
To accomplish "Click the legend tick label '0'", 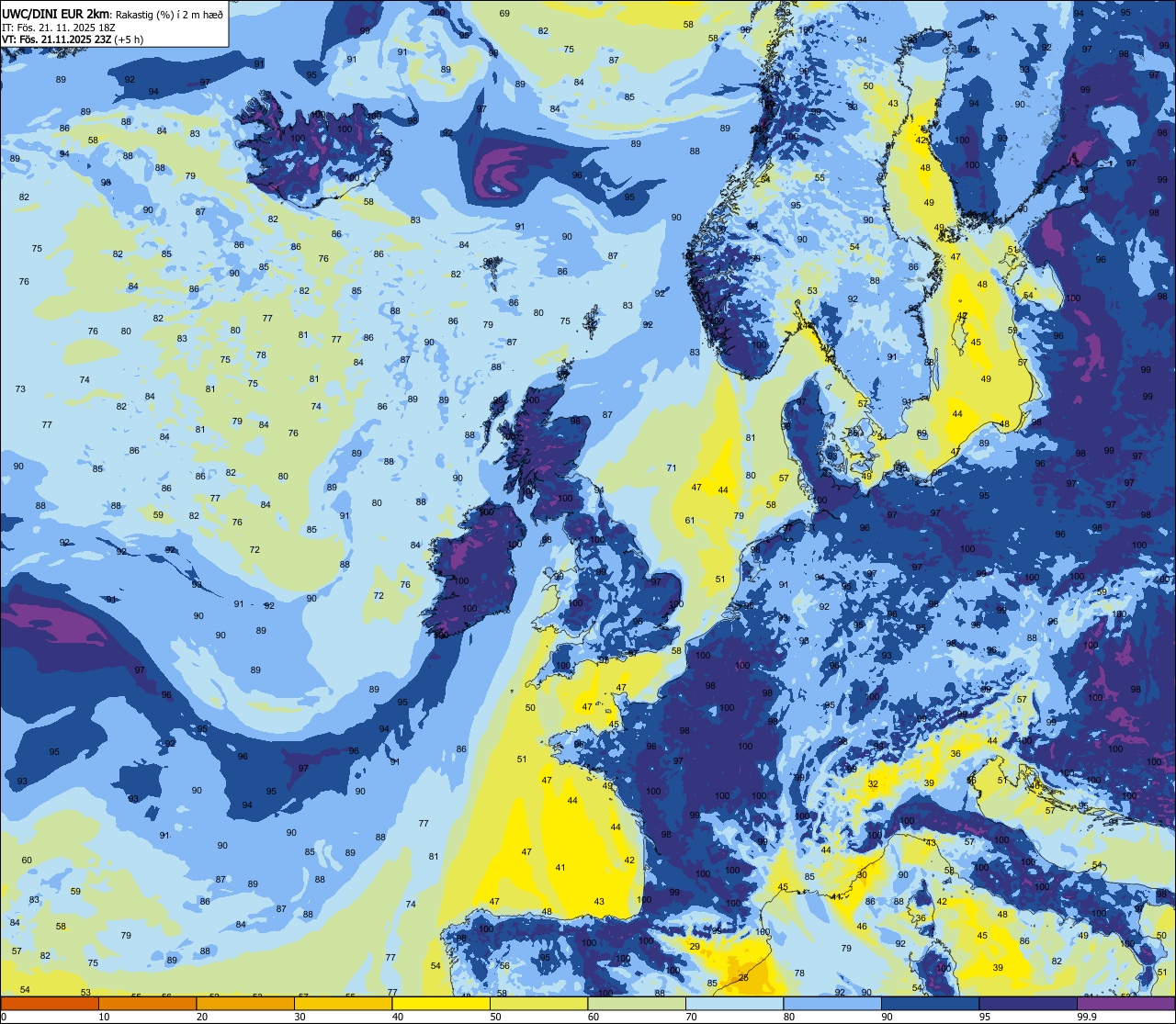I will [4, 1017].
